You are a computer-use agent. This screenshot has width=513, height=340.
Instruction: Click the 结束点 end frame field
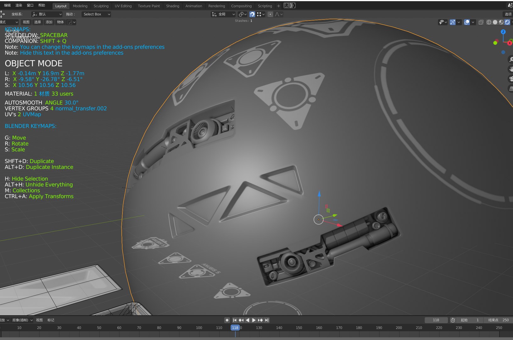click(x=499, y=320)
